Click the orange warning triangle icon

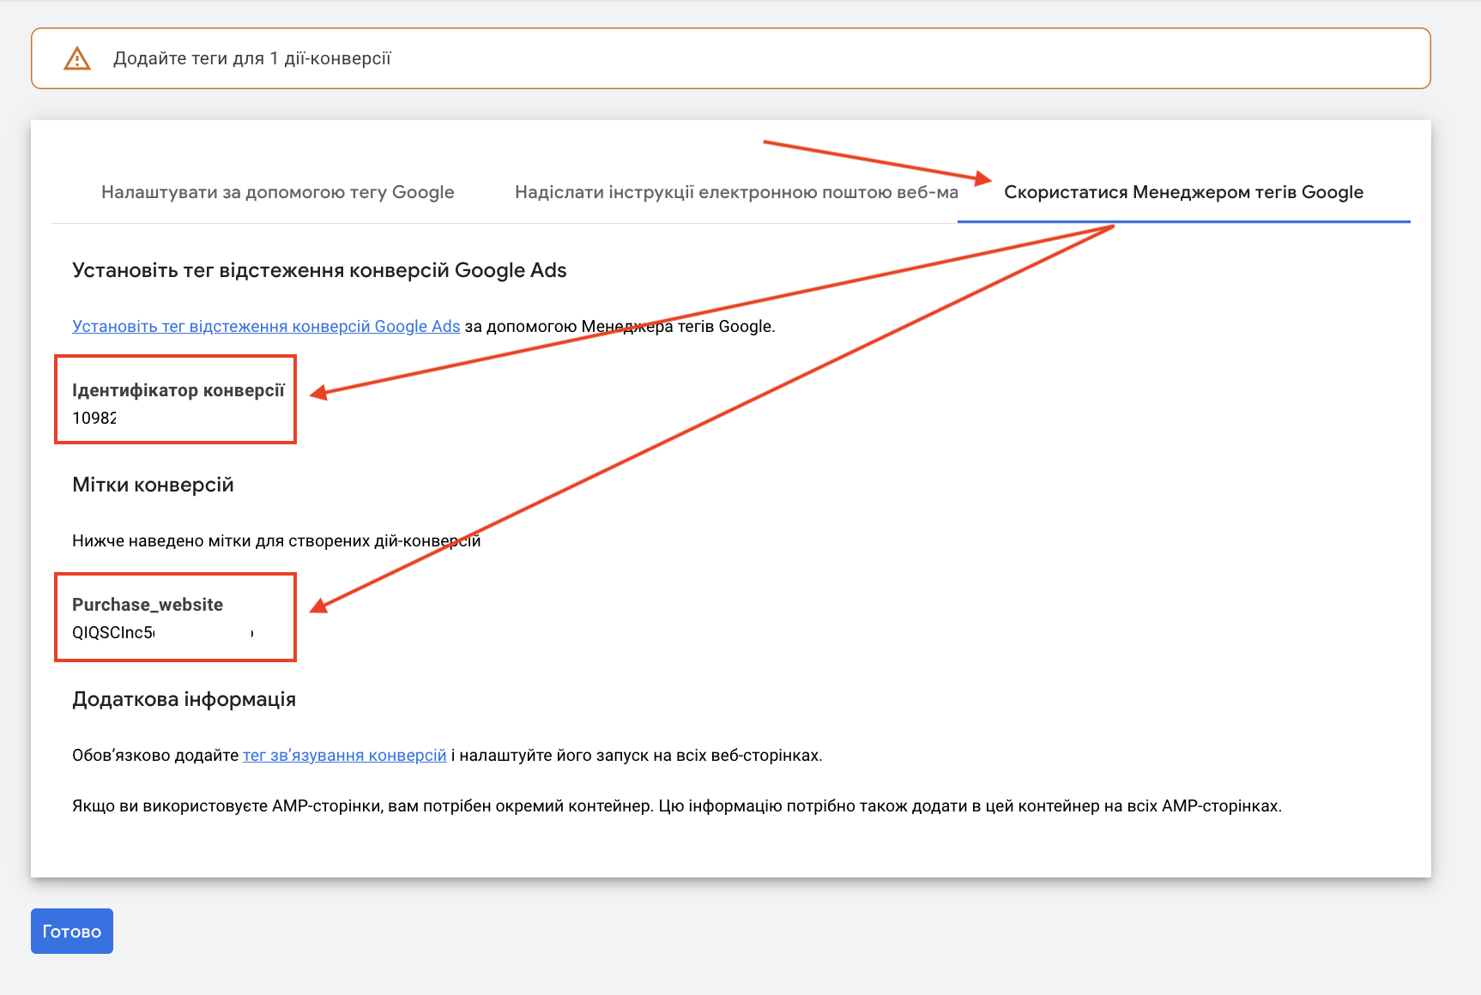coord(77,58)
